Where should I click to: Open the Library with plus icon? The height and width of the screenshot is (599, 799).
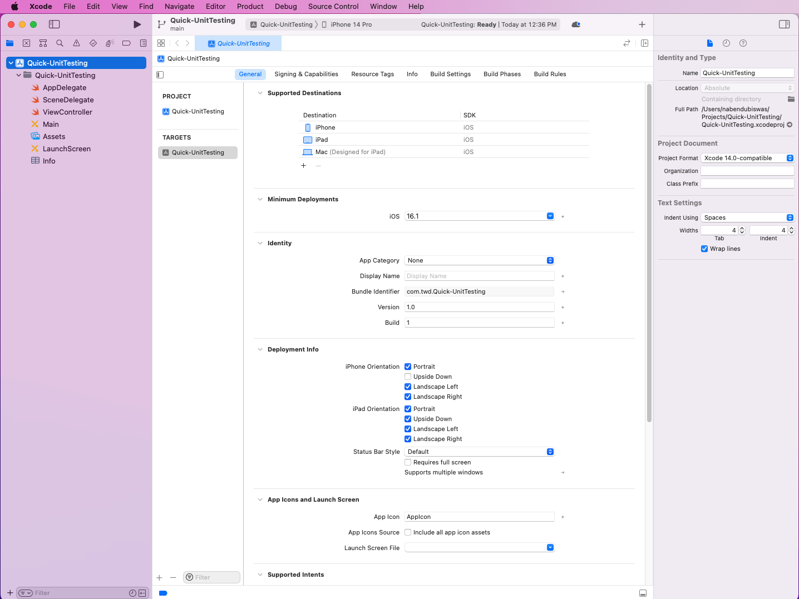[642, 24]
